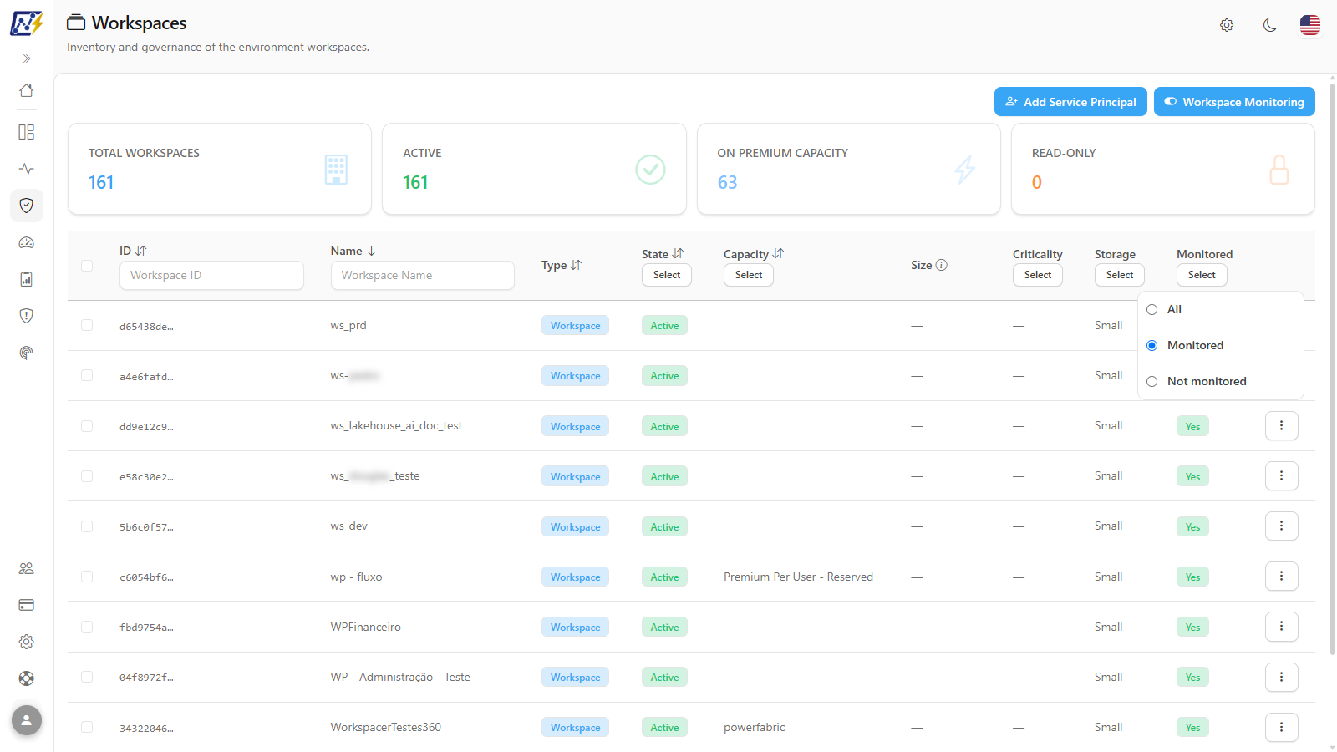Select the Monitored radio option
This screenshot has width=1337, height=752.
click(1152, 346)
